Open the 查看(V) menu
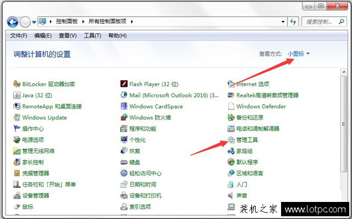This screenshot has width=352, height=219. pyautogui.click(x=68, y=36)
